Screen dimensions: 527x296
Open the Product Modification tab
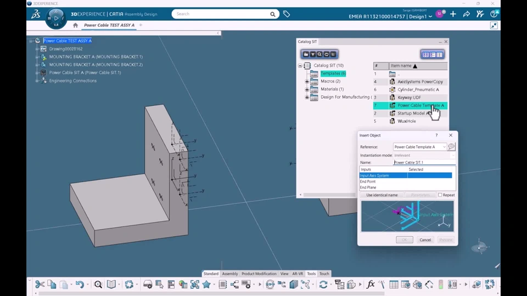click(x=259, y=274)
